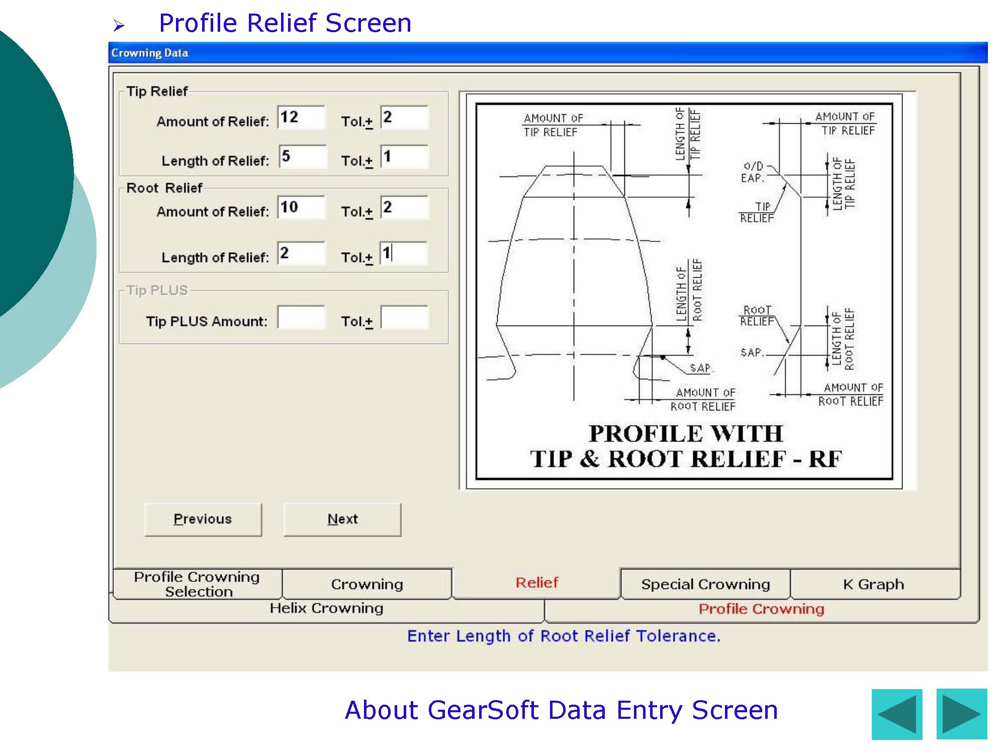1006x755 pixels.
Task: Open the Helix Crowning tab
Action: [327, 610]
